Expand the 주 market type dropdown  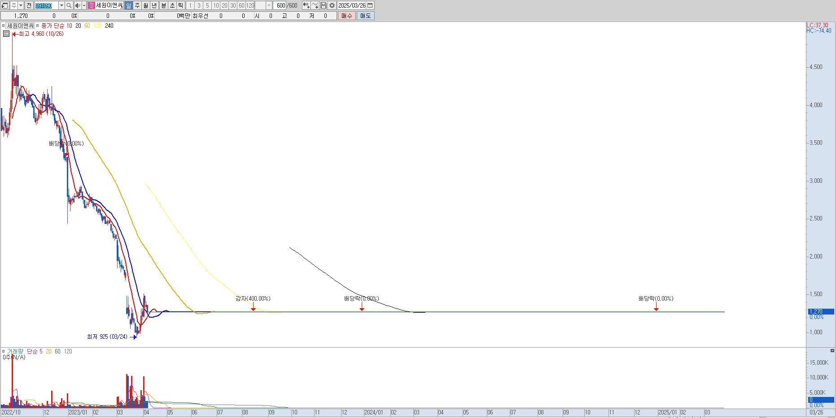pyautogui.click(x=21, y=5)
